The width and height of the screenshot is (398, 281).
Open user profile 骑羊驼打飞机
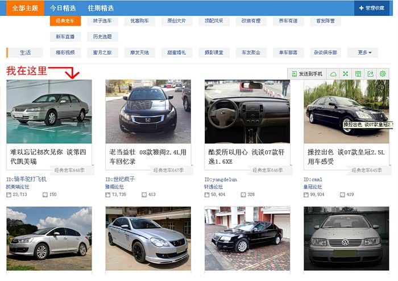click(29, 179)
